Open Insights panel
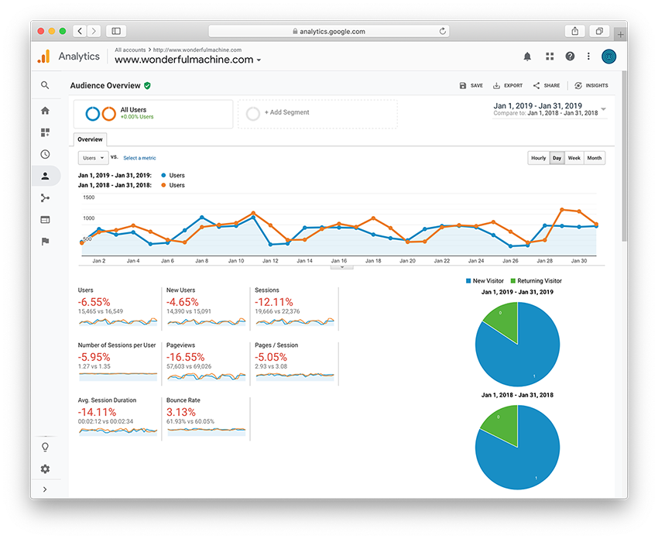The height and width of the screenshot is (539, 658). [x=591, y=86]
